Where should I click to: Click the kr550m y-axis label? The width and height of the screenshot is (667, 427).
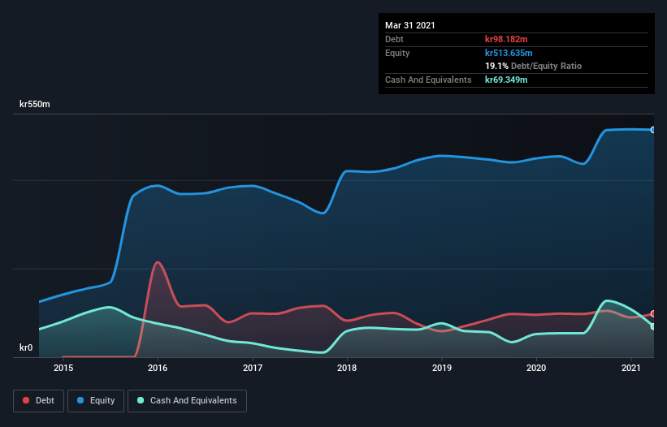(x=35, y=104)
